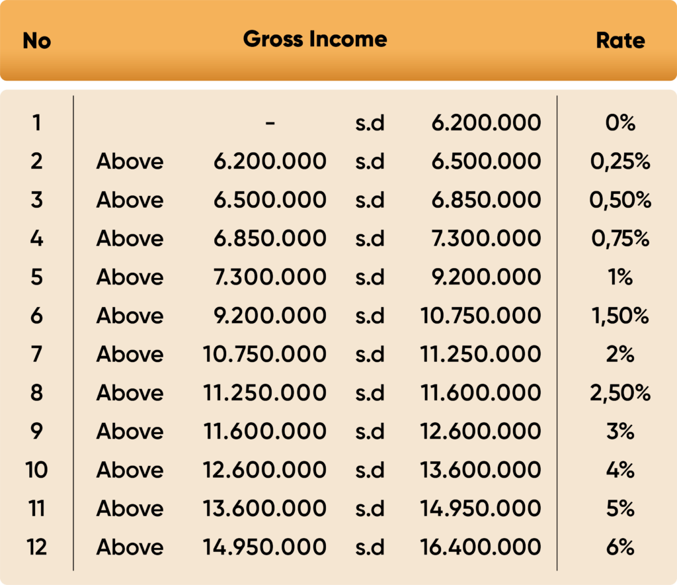Click row number 3 in the No column
This screenshot has width=677, height=585.
pyautogui.click(x=36, y=200)
